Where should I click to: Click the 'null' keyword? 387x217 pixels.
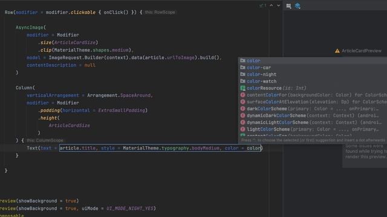tap(90, 65)
